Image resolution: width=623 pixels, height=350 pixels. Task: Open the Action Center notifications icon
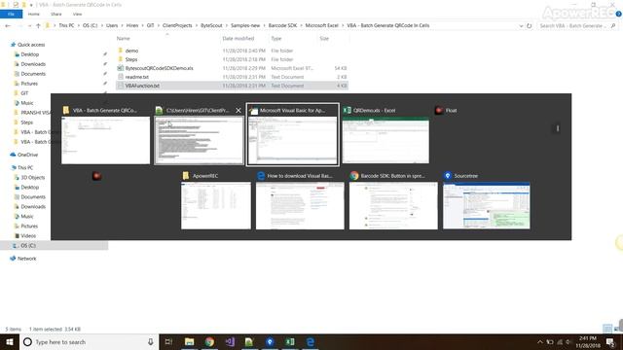(x=610, y=341)
